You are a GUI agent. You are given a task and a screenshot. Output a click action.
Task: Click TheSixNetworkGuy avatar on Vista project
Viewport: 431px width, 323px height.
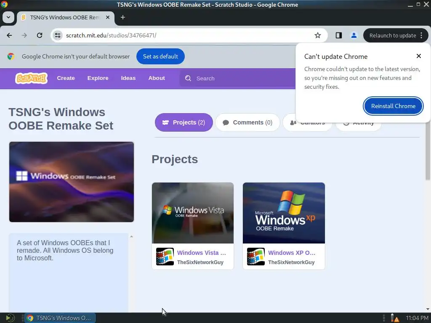pos(165,257)
